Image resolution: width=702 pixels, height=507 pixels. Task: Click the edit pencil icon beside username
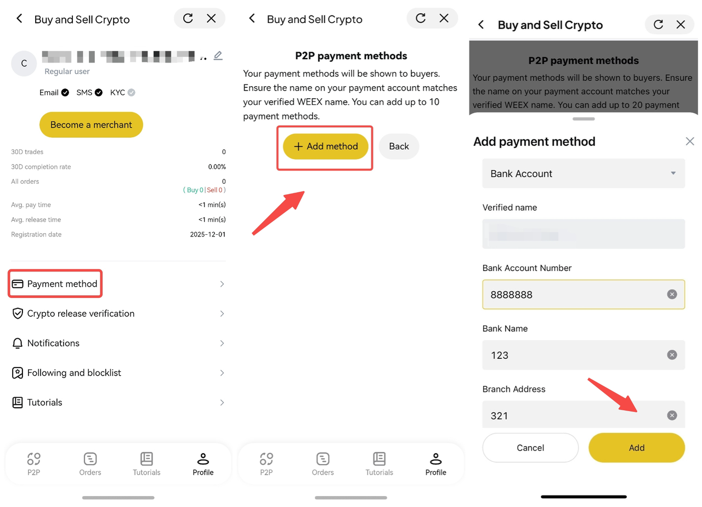click(x=218, y=55)
